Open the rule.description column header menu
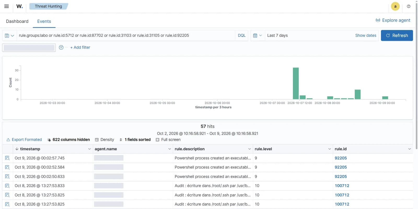Viewport: 418px width, 209px height. (x=249, y=149)
